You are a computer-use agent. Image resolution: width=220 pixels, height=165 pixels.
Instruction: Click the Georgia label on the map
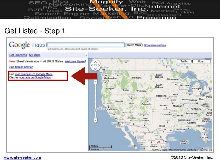(x=200, y=126)
